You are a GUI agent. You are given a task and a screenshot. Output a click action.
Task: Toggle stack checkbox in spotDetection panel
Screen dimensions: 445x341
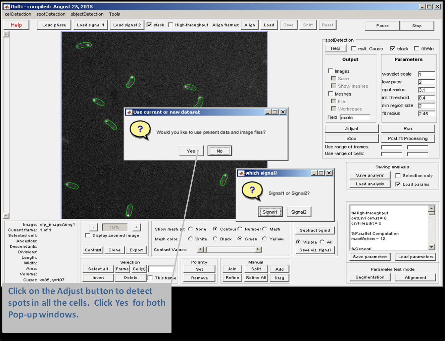pos(393,48)
